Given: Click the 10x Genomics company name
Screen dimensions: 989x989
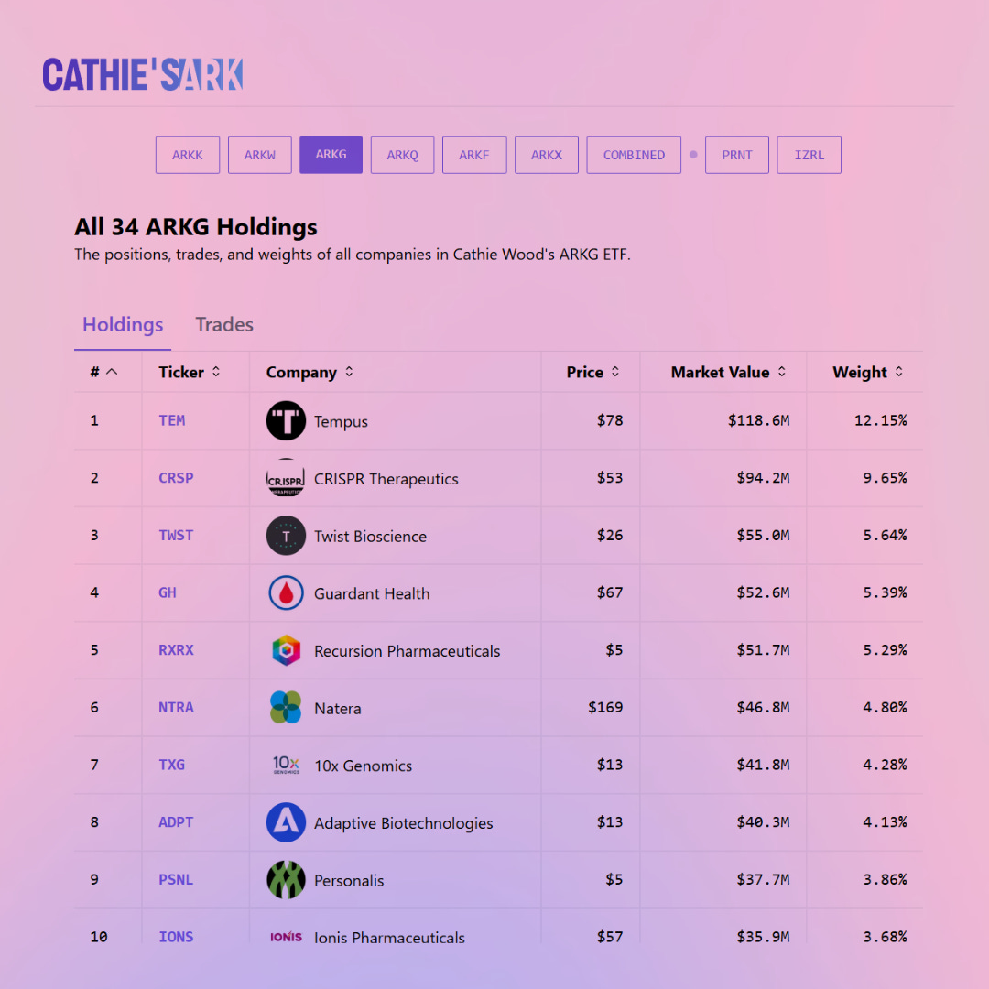Looking at the screenshot, I should (x=363, y=766).
